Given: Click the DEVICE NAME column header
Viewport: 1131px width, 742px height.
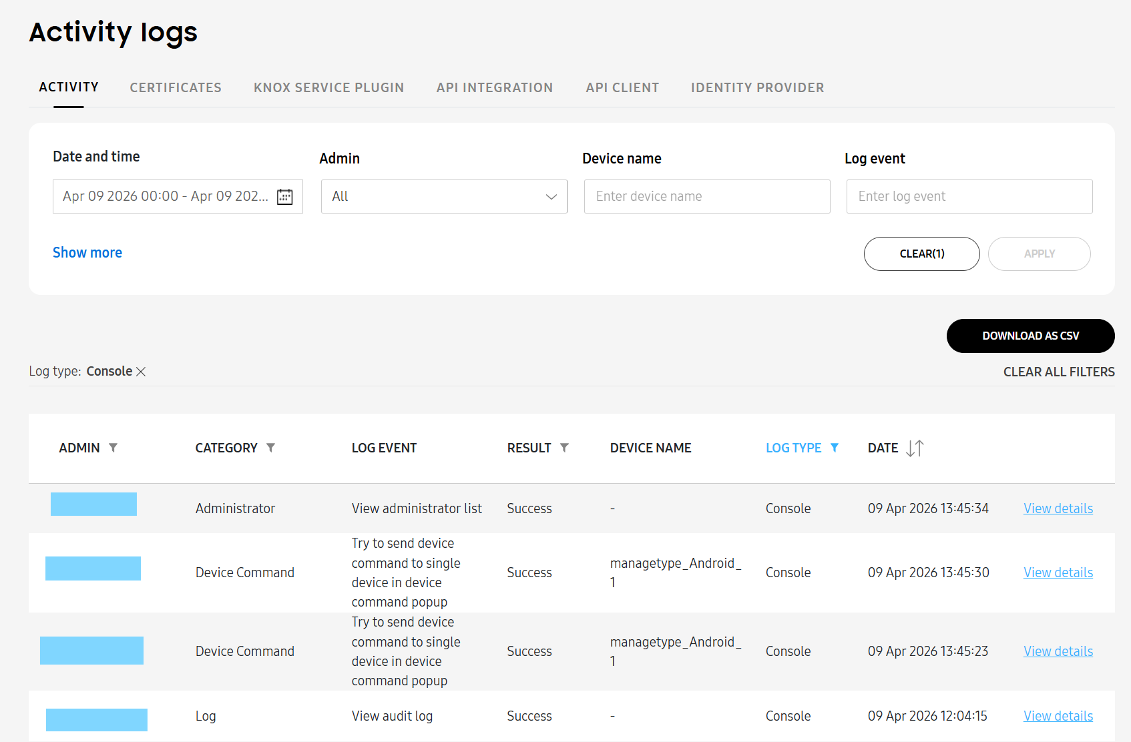Looking at the screenshot, I should tap(650, 448).
